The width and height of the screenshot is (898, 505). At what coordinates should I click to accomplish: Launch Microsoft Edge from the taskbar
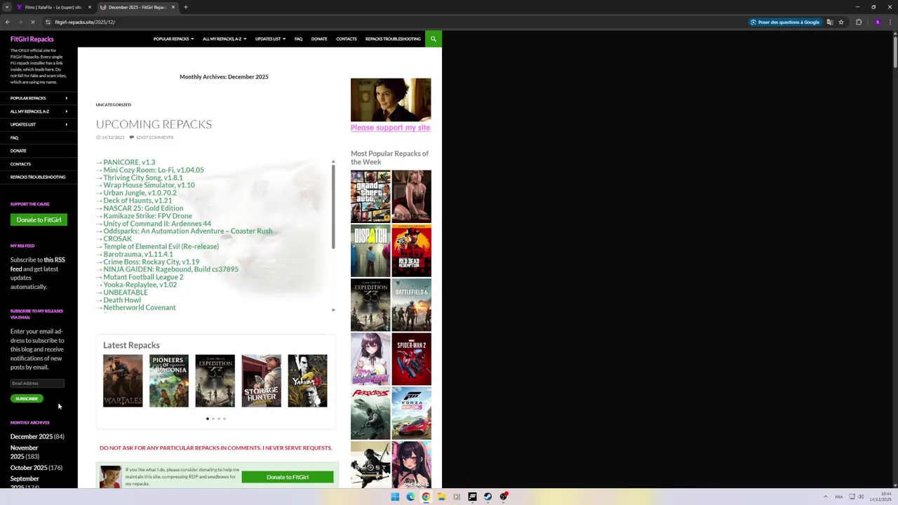[x=410, y=497]
